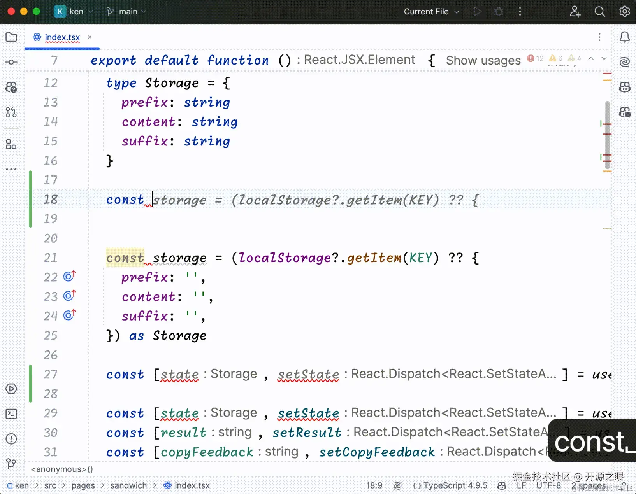Screen dimensions: 636x494
Task: Open the main branch dropdown
Action: point(126,11)
